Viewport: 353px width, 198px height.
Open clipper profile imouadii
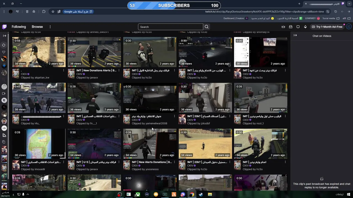coord(40,169)
